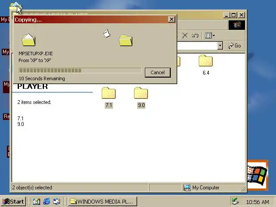Click Outlook Express quick launch icon
The image size is (276, 207).
56,201
